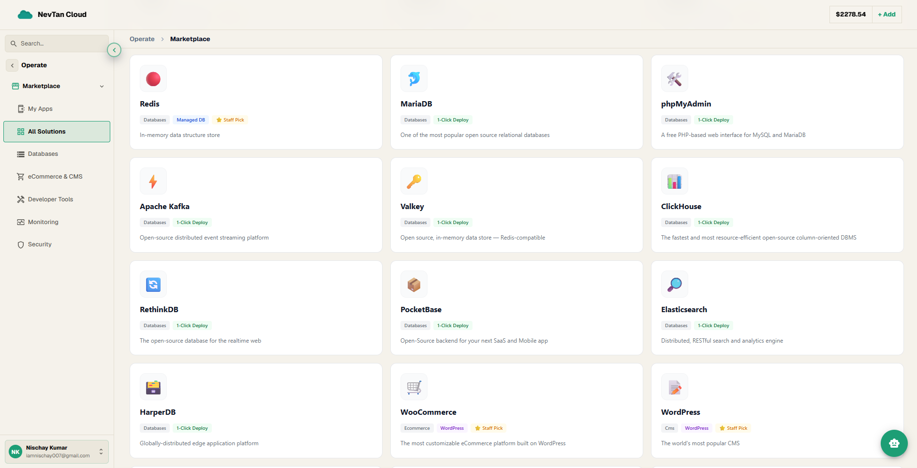Click the HarperDB file box icon
The width and height of the screenshot is (917, 468).
pos(153,387)
